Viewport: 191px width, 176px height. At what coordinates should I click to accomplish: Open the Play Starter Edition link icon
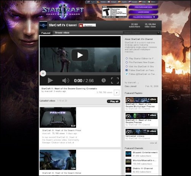click(x=127, y=59)
